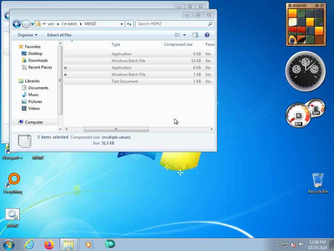Refresh the MEMZ folder view
This screenshot has height=251, width=334.
(129, 24)
